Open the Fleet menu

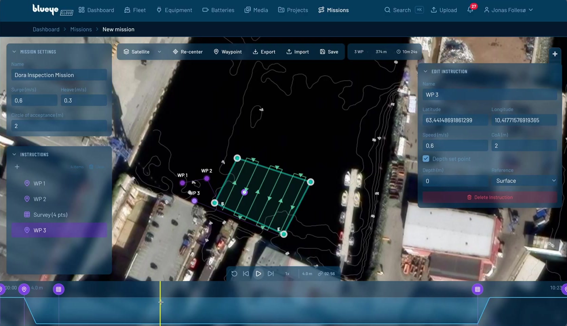[x=135, y=10]
